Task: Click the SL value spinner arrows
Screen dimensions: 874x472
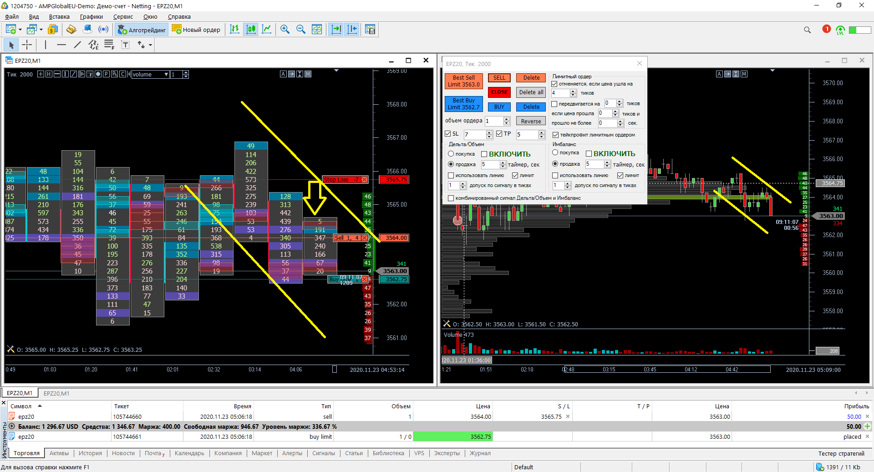Action: (x=489, y=135)
